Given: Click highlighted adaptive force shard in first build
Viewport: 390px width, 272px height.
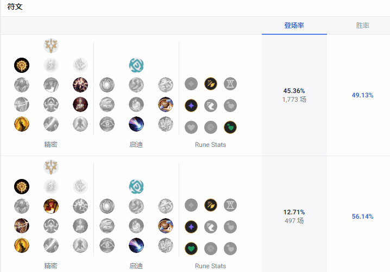Looking at the screenshot, I should click(x=191, y=106).
